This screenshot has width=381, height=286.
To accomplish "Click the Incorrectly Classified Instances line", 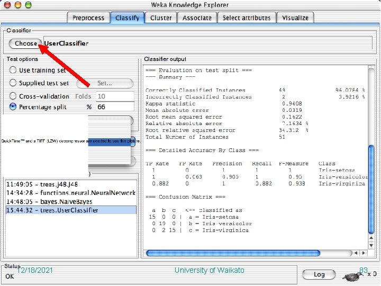I will pyautogui.click(x=255, y=97).
